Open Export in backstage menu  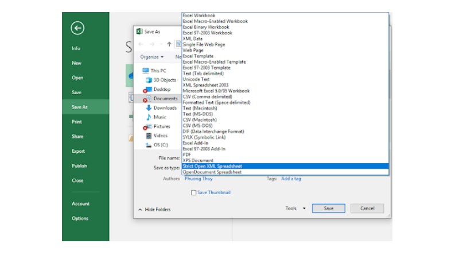(85, 151)
